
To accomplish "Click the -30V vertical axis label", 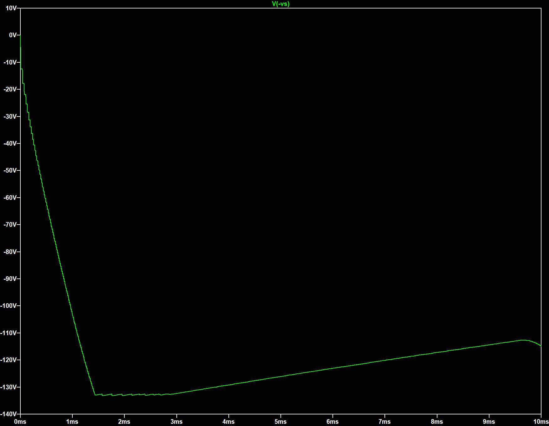I will coord(10,117).
